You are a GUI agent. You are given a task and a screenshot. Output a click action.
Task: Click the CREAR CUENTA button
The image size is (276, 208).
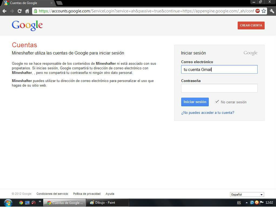pyautogui.click(x=251, y=26)
